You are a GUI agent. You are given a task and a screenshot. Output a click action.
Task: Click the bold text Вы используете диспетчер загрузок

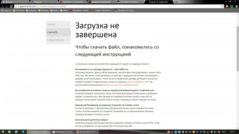(92, 120)
